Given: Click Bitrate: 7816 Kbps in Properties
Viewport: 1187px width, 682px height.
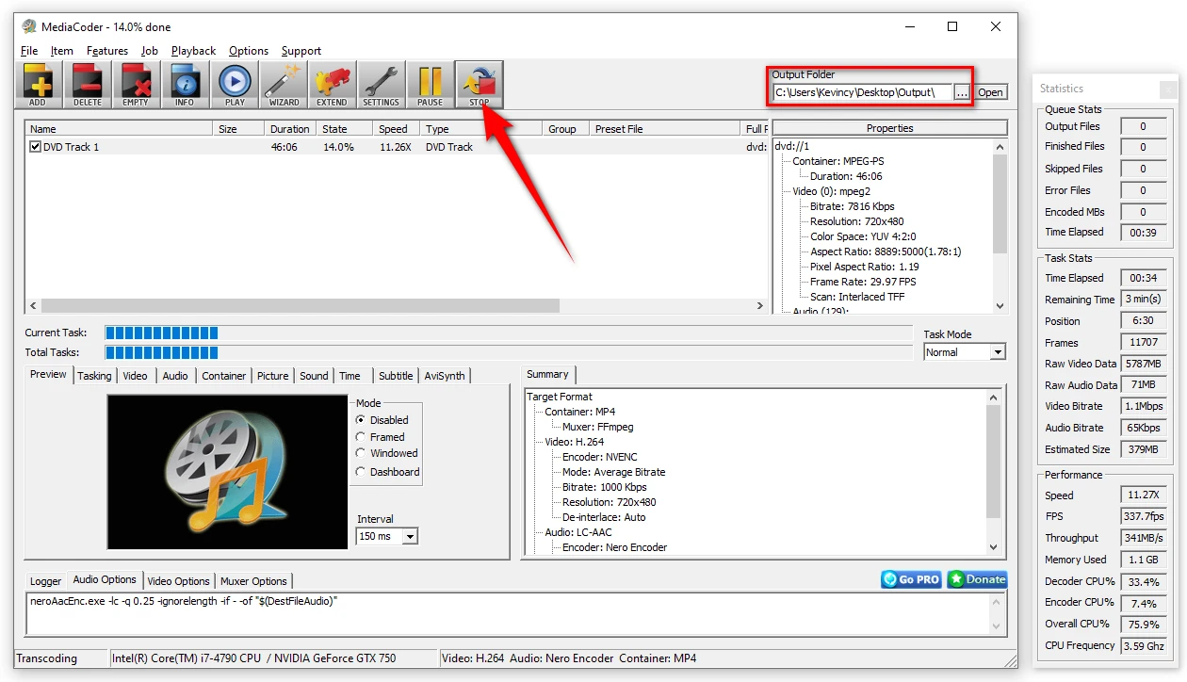Looking at the screenshot, I should tap(853, 206).
